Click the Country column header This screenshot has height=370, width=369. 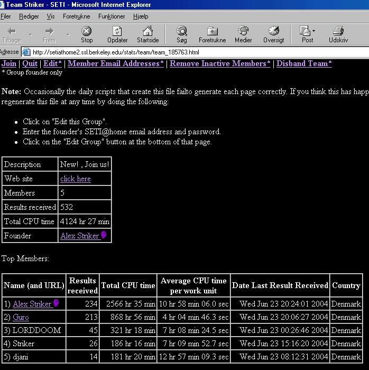346,285
